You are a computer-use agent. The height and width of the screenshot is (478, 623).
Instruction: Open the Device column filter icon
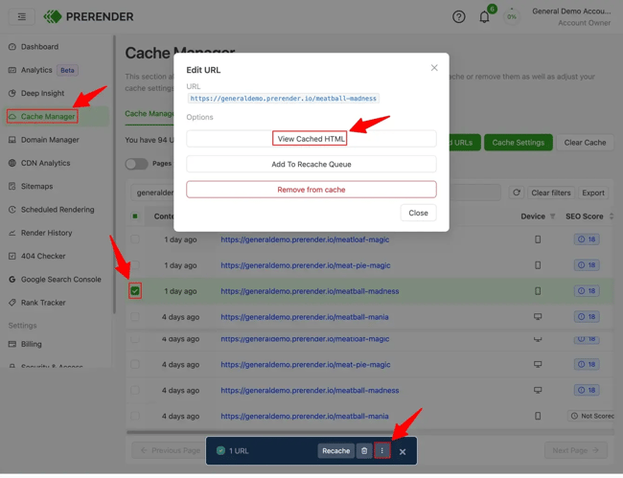553,216
